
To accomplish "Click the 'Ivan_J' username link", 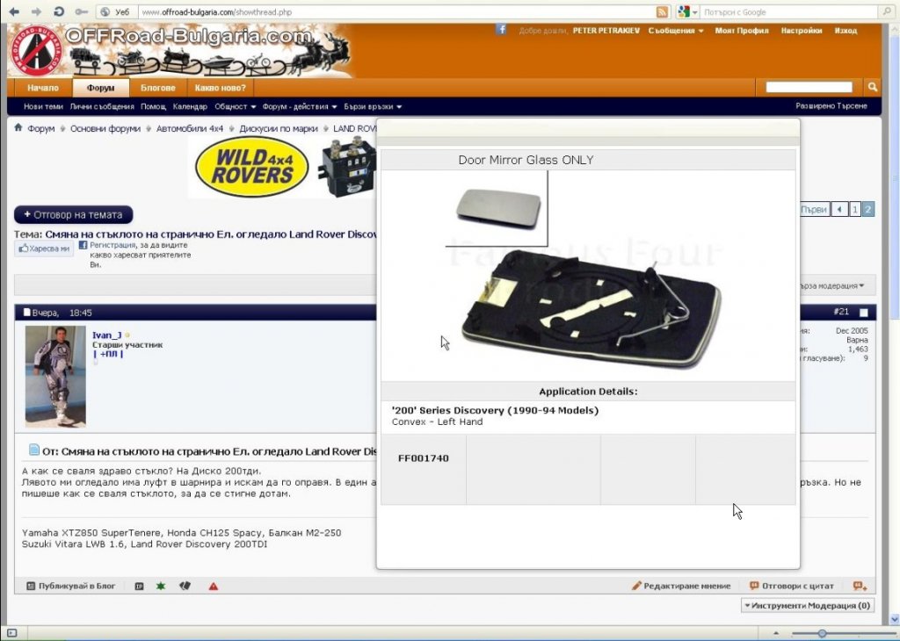I will 106,335.
